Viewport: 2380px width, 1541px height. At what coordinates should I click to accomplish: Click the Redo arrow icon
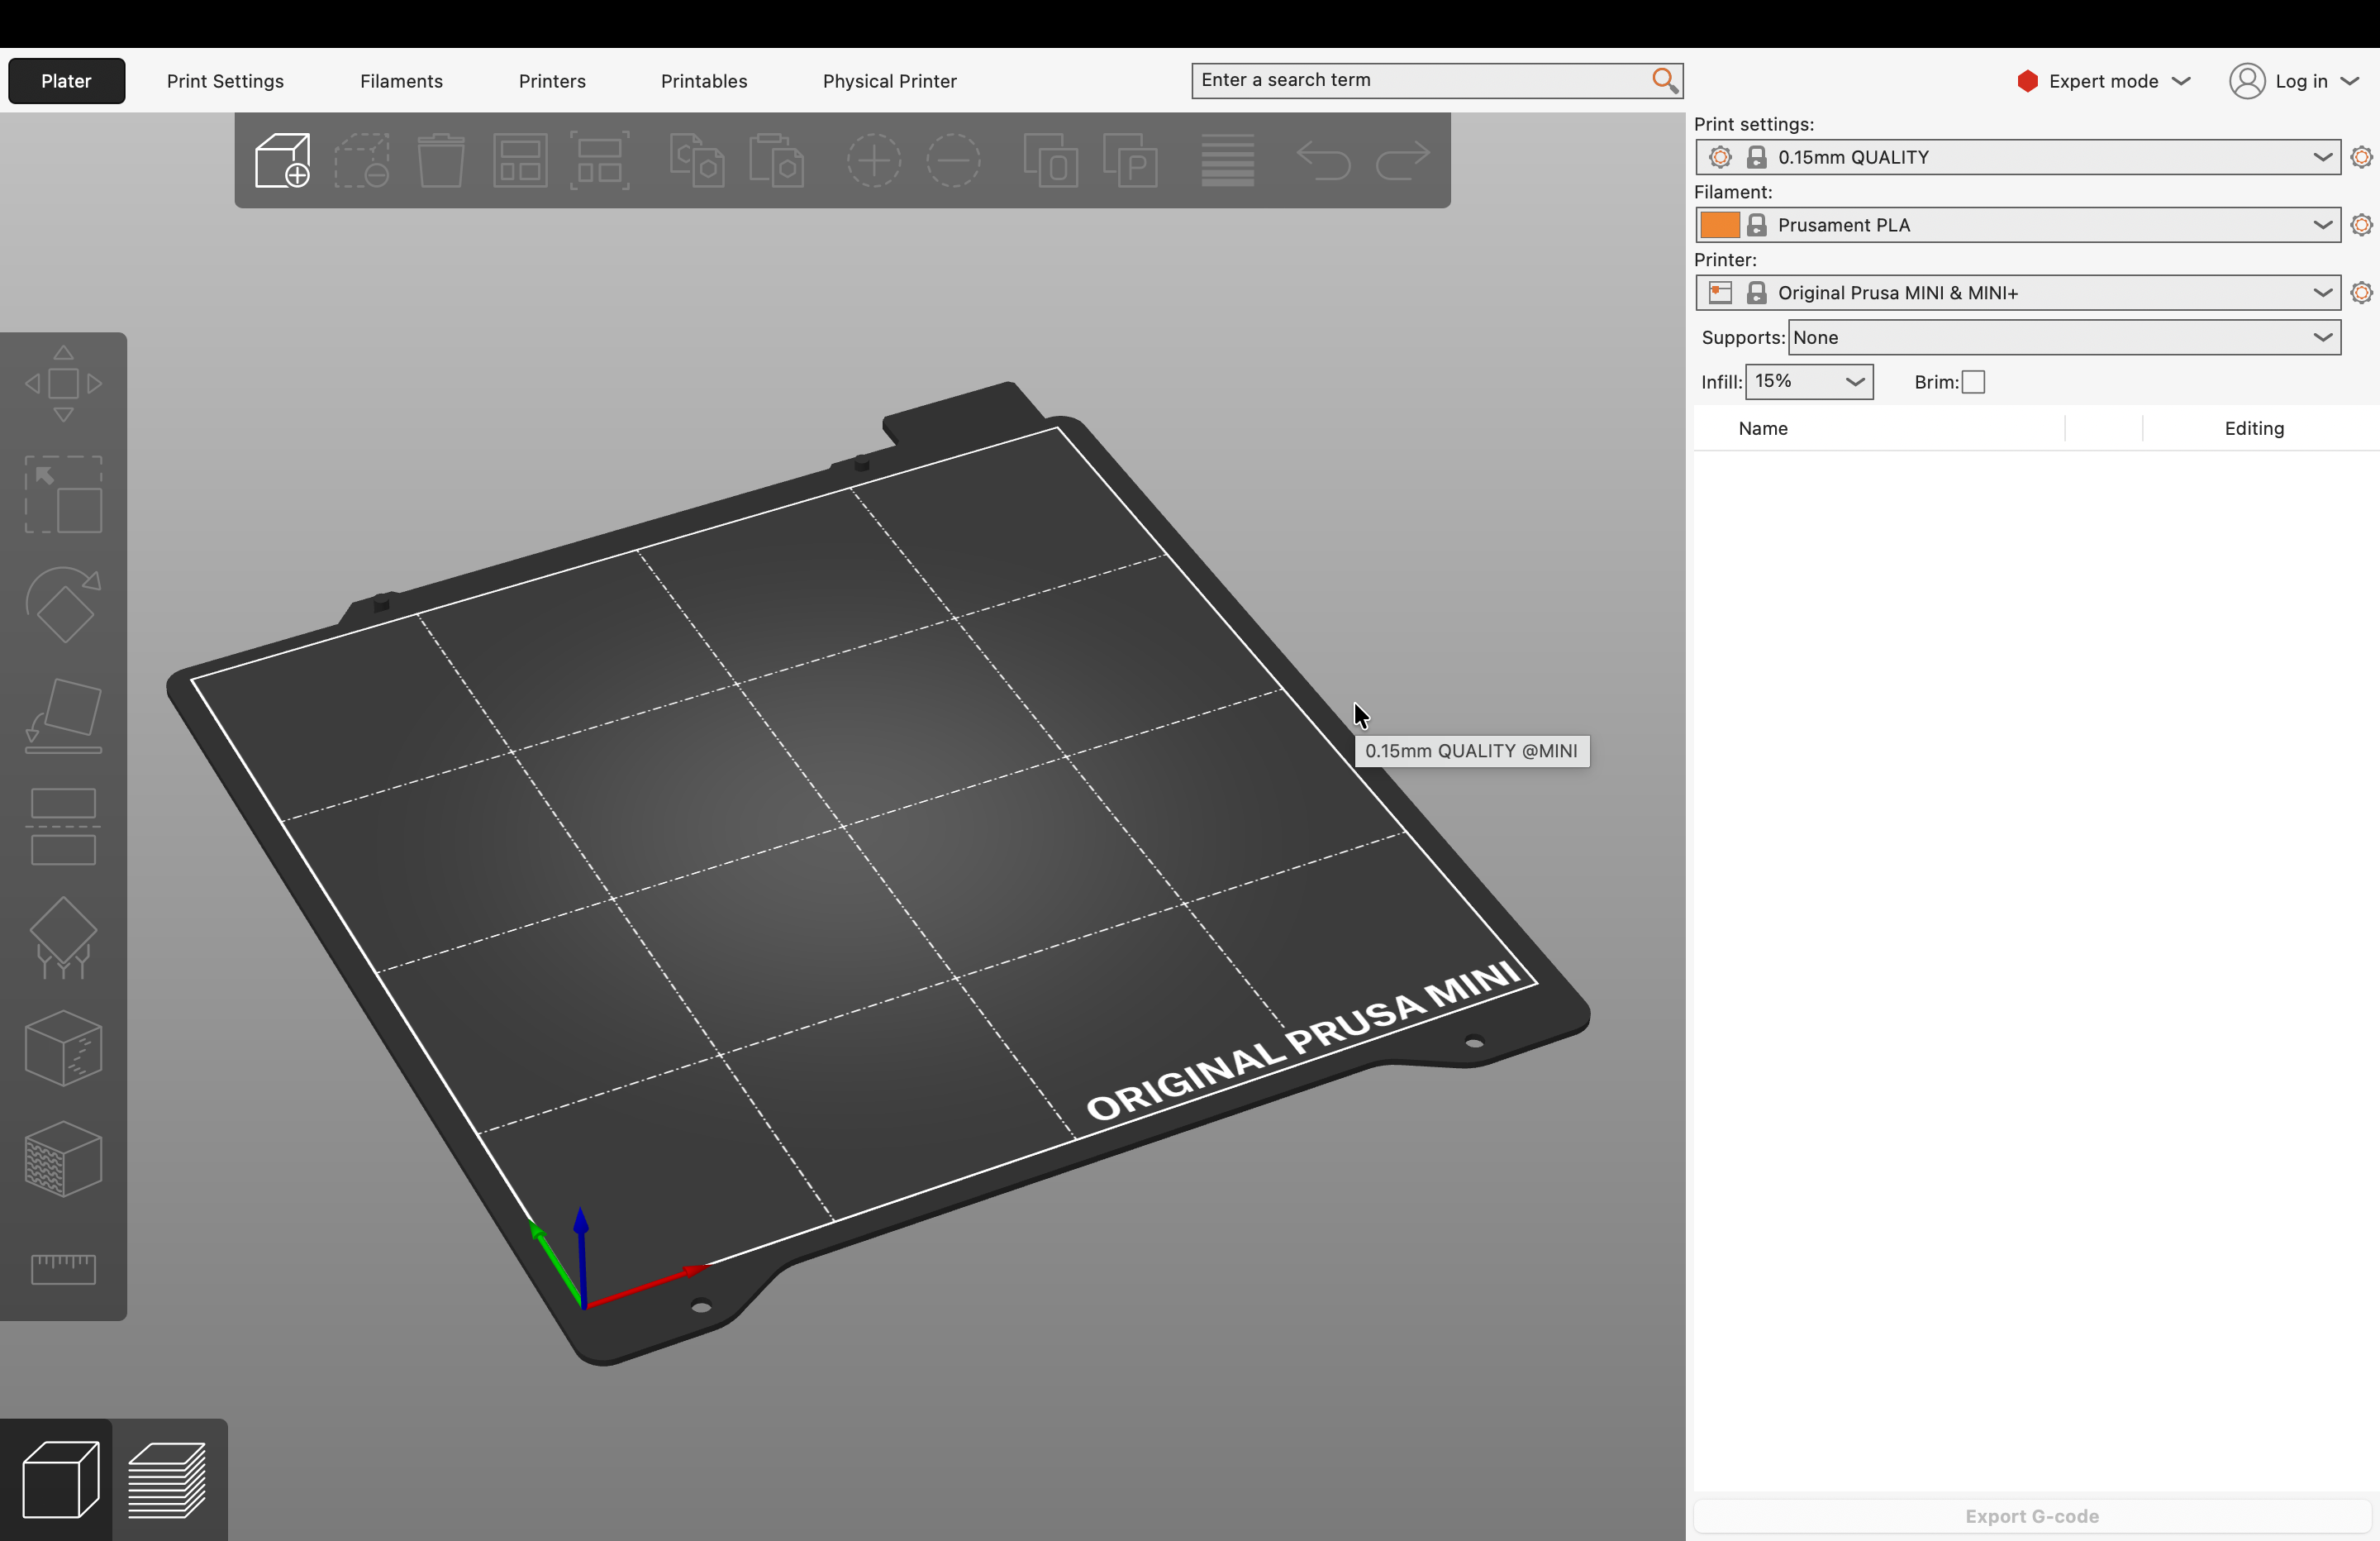coord(1402,160)
